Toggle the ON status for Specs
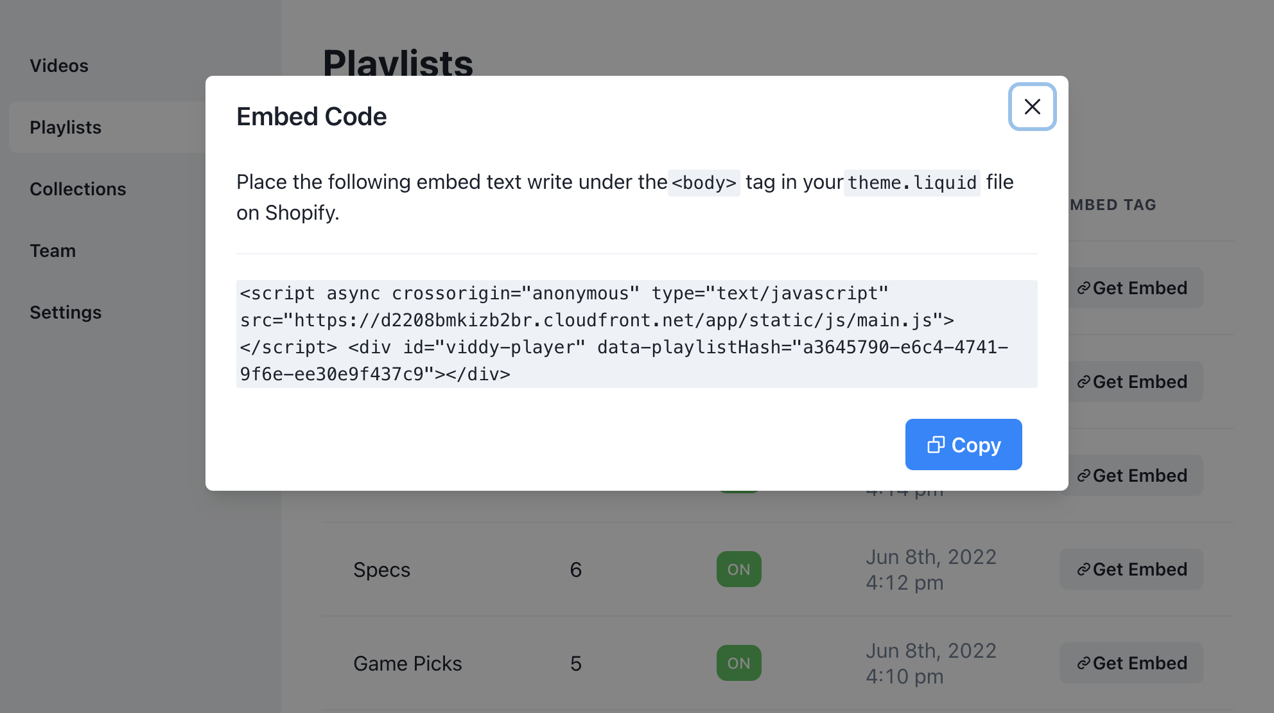This screenshot has width=1274, height=713. point(738,569)
